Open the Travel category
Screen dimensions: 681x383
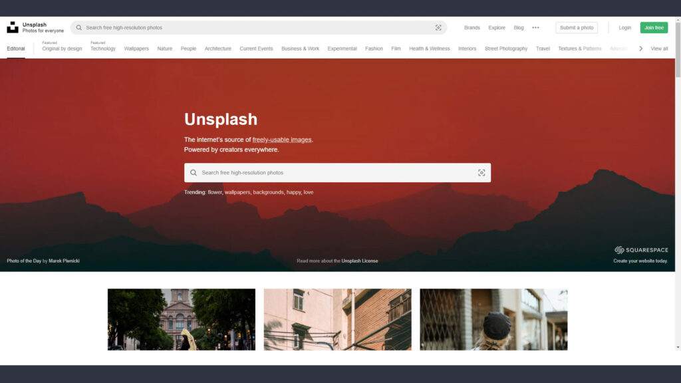click(x=543, y=49)
